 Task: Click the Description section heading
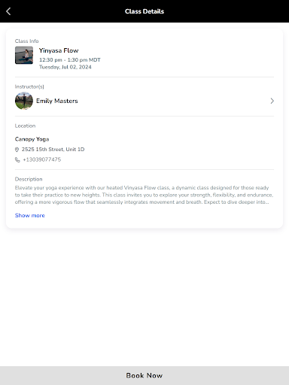(x=29, y=179)
